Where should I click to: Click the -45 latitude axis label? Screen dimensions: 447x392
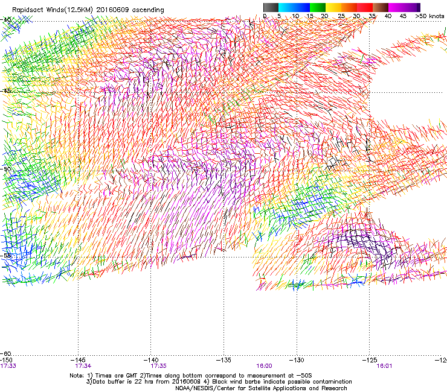[x=6, y=91]
